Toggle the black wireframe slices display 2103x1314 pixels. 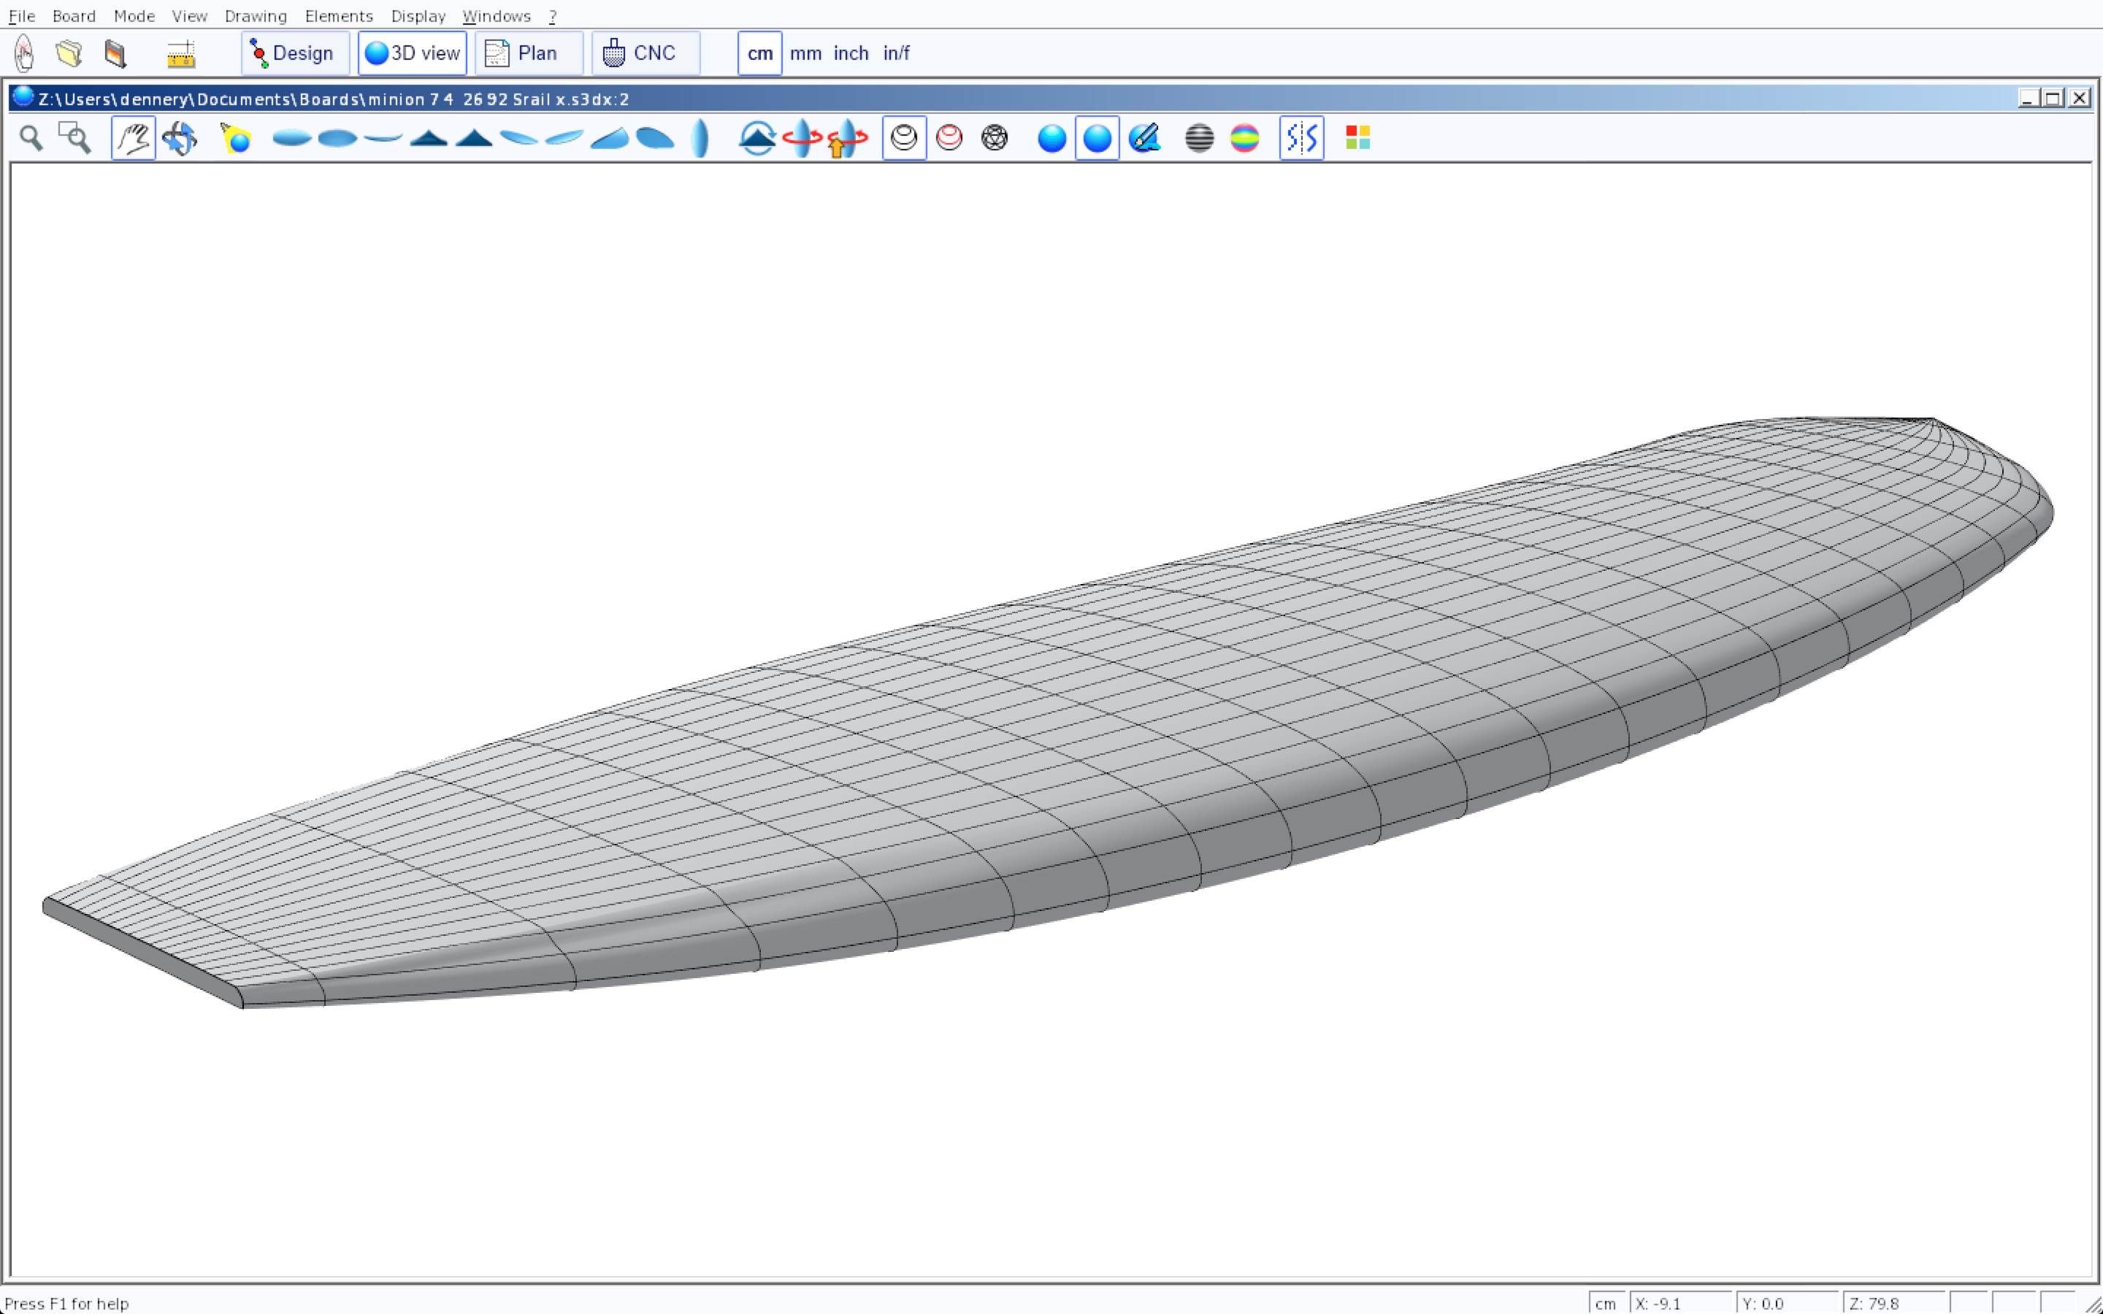tap(904, 138)
